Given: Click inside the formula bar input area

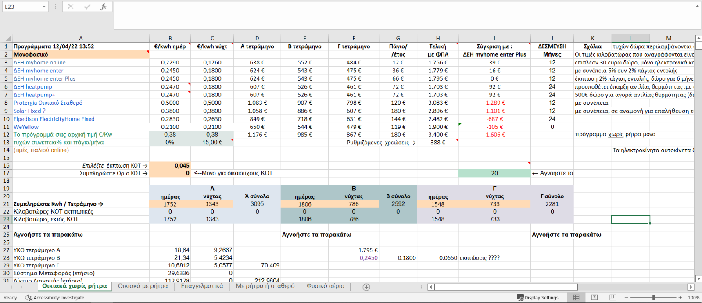Looking at the screenshot, I should point(404,15).
